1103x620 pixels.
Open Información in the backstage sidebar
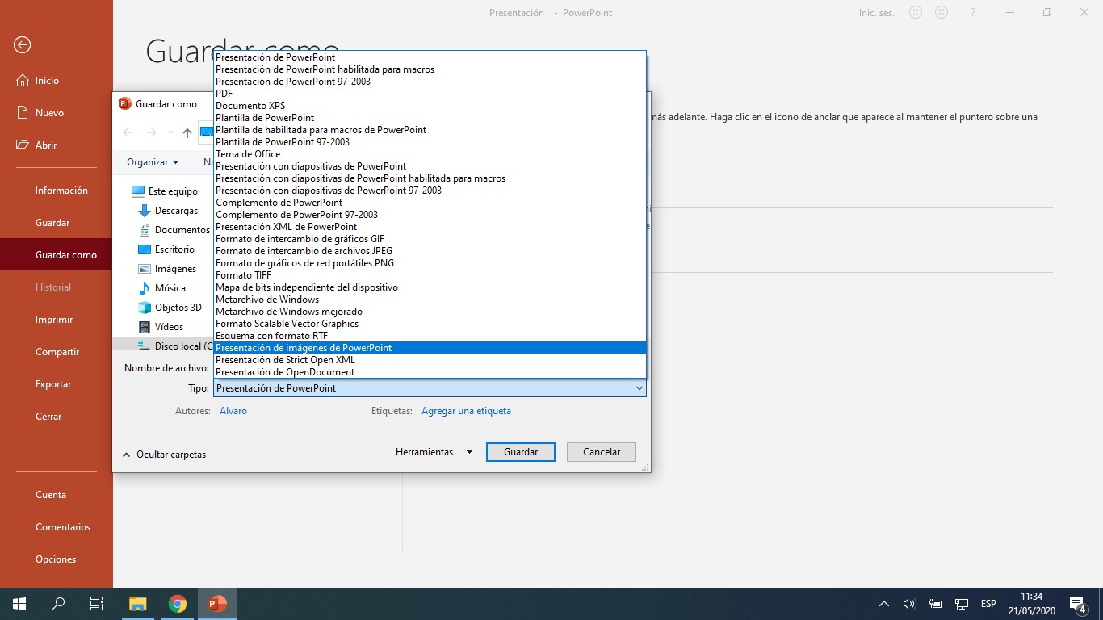tap(57, 191)
